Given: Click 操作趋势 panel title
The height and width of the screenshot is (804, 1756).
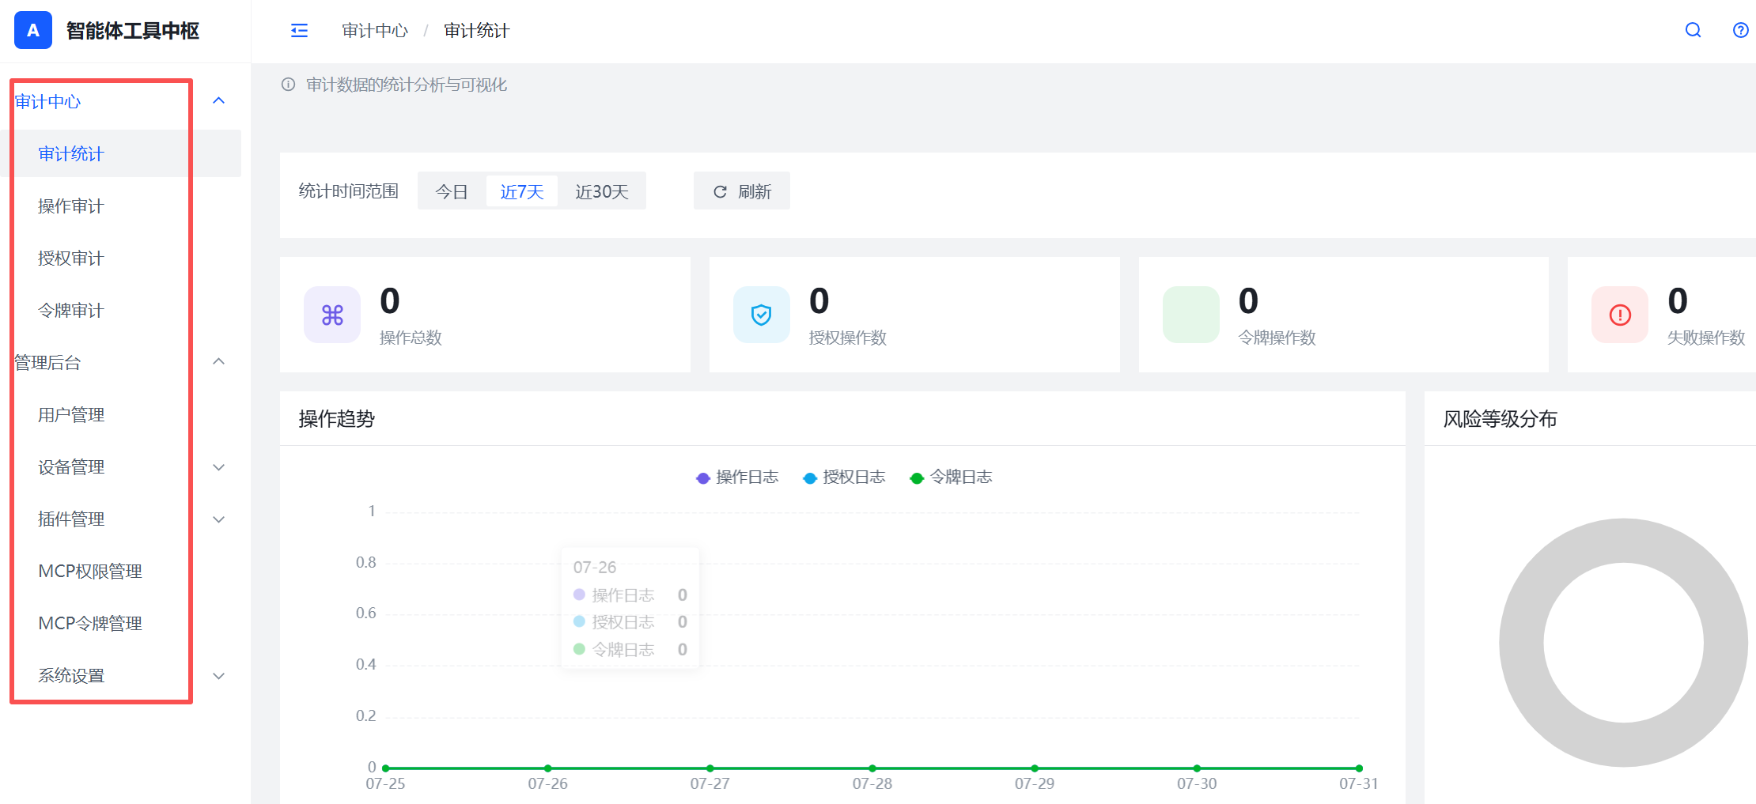Looking at the screenshot, I should (x=337, y=418).
